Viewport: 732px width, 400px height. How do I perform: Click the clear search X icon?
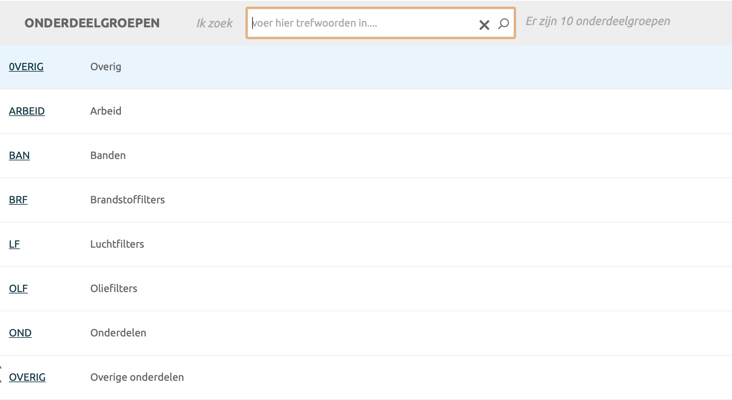click(484, 25)
